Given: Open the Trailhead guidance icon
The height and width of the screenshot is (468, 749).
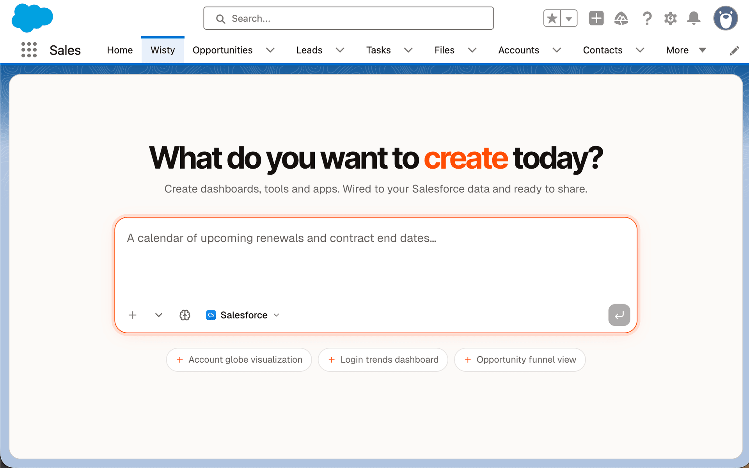Looking at the screenshot, I should (621, 18).
